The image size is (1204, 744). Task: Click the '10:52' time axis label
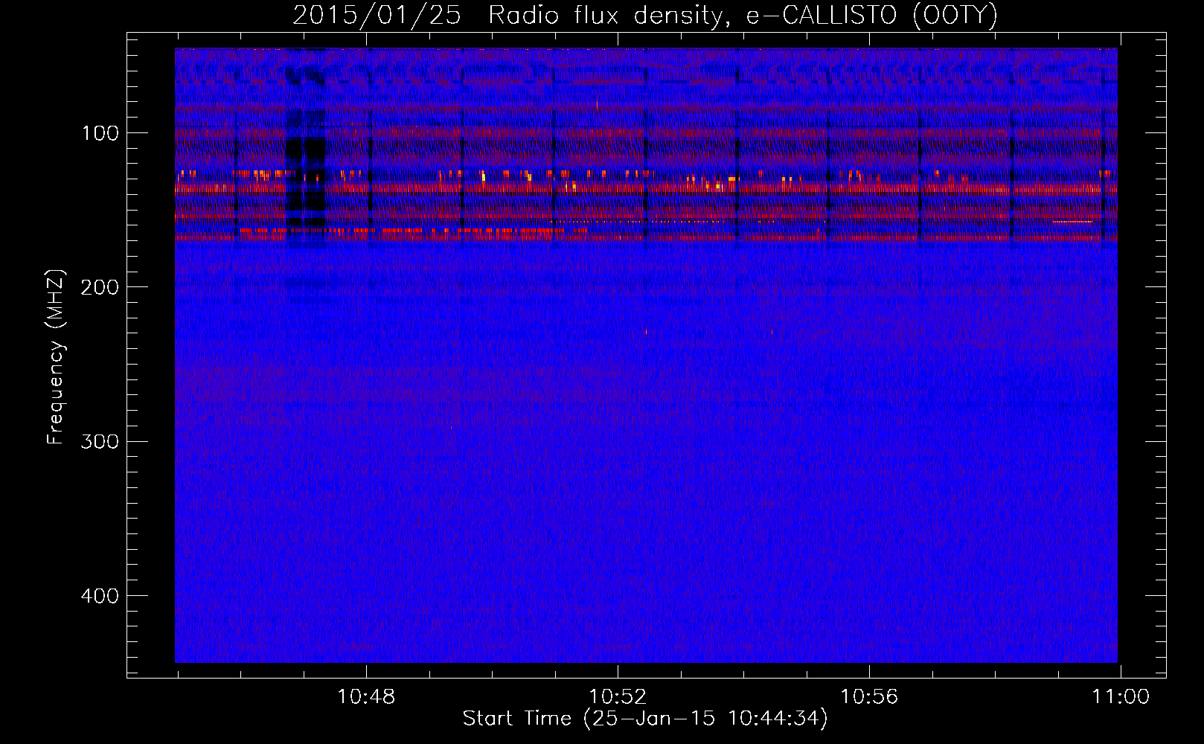point(618,697)
